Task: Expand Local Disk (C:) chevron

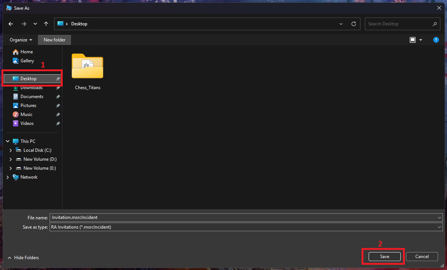Action: pos(10,150)
